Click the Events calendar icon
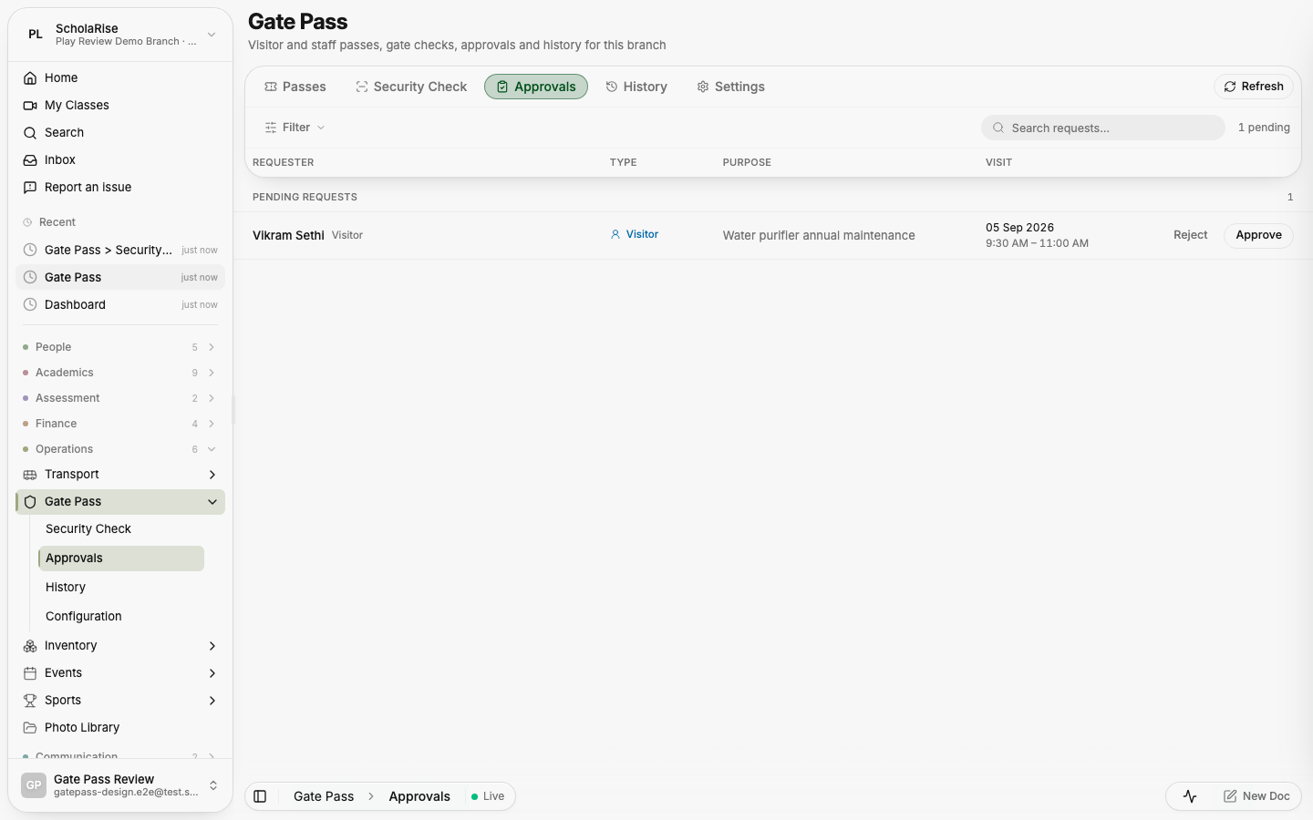 point(30,673)
